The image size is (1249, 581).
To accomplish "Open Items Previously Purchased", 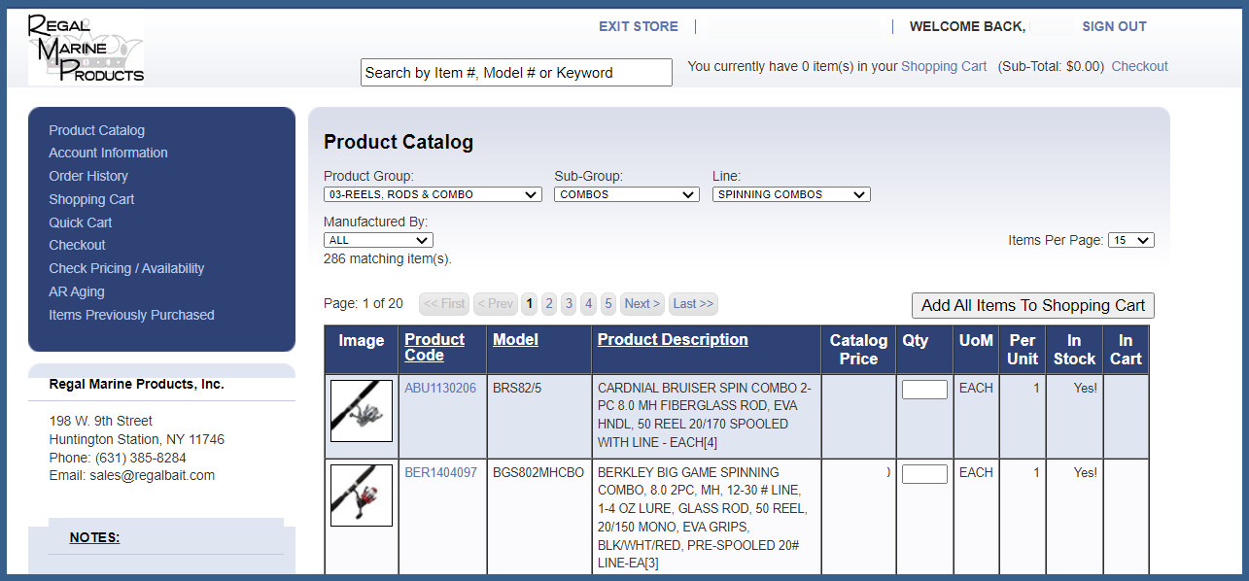I will [131, 315].
